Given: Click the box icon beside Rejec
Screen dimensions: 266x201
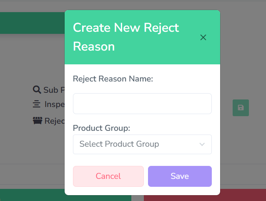Looking at the screenshot, I should point(38,121).
